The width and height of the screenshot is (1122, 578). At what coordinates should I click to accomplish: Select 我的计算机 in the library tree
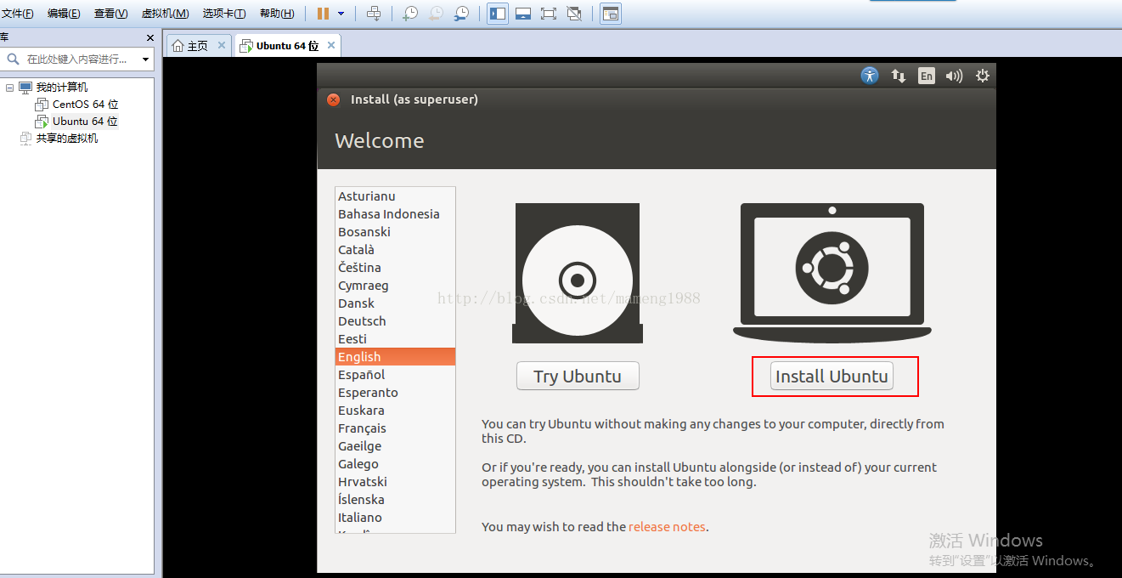61,88
